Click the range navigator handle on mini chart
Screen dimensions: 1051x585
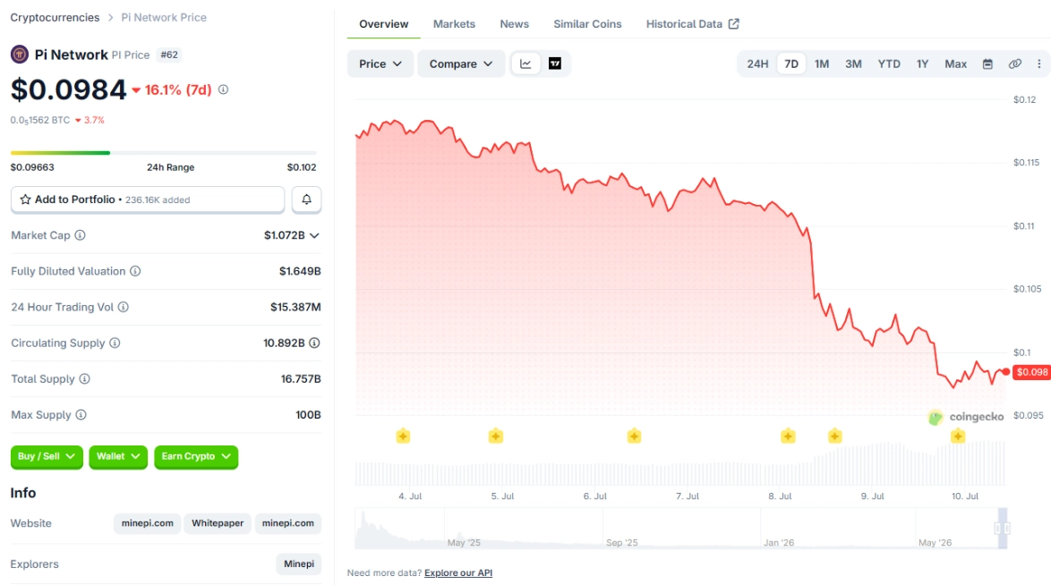click(x=1002, y=529)
